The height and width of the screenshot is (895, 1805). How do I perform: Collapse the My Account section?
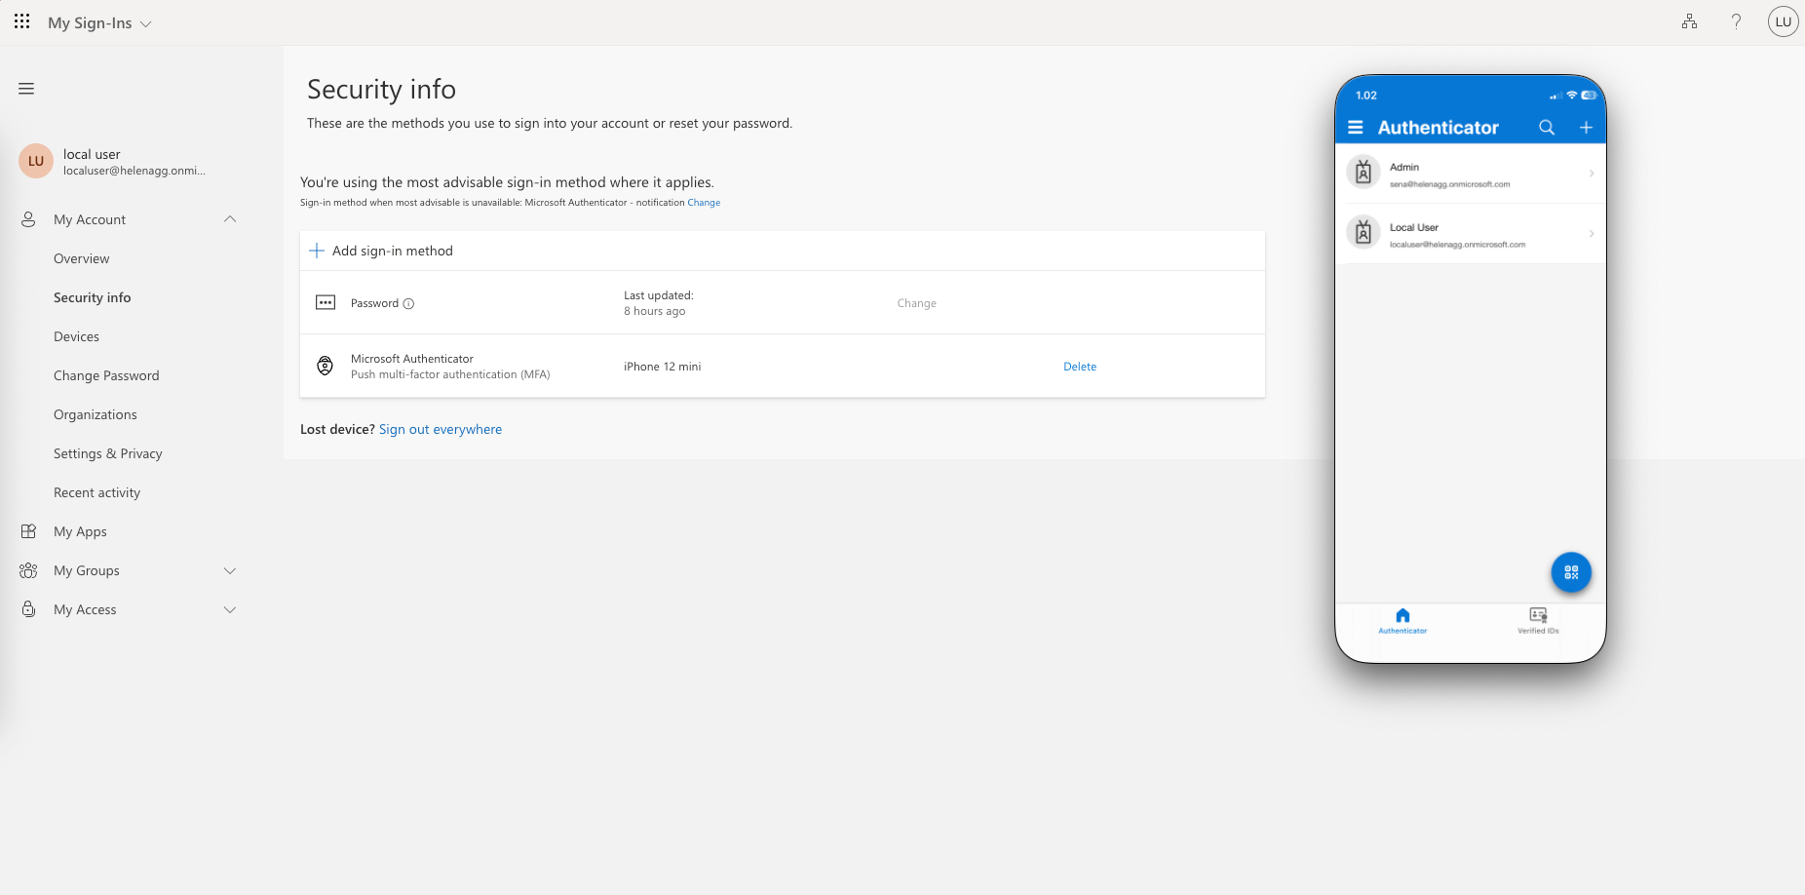[x=230, y=219]
